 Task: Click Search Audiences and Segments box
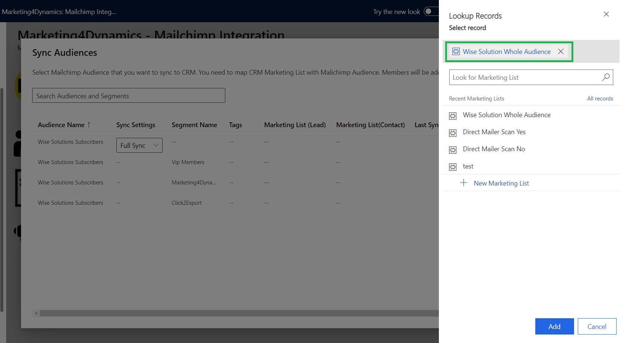[129, 96]
